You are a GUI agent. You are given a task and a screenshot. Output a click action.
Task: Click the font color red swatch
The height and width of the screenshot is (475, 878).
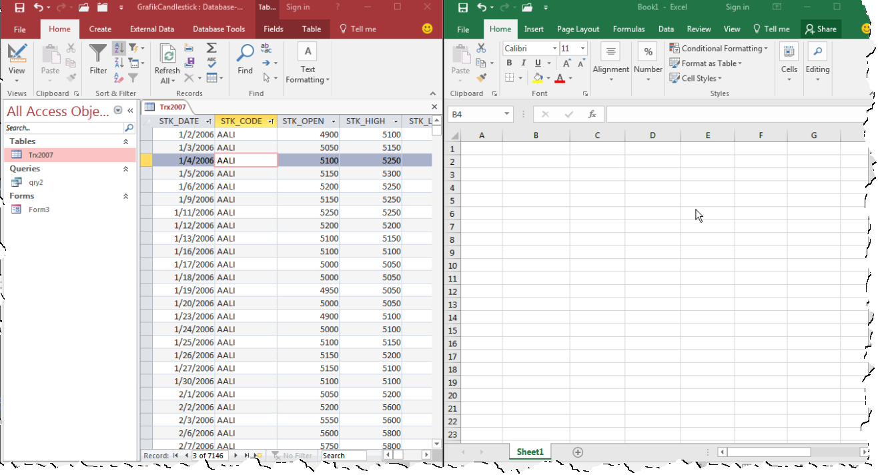coord(560,78)
